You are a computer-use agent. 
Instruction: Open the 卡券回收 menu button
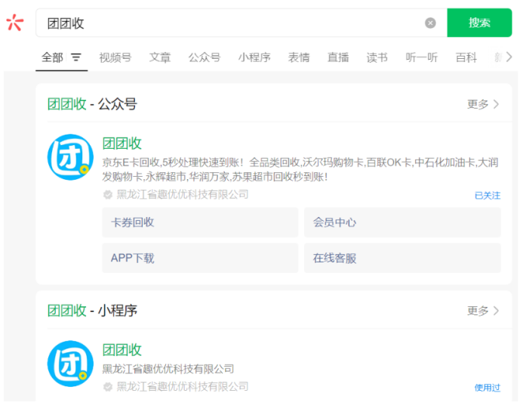point(200,222)
